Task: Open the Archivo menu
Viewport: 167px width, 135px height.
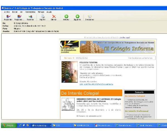Action: (x=7, y=12)
